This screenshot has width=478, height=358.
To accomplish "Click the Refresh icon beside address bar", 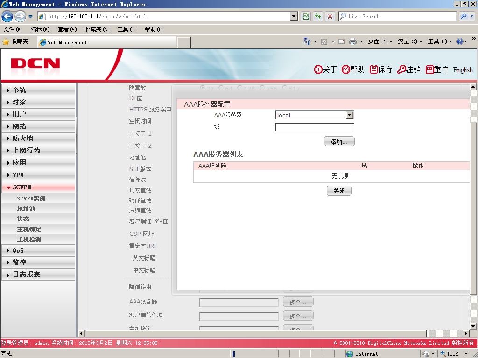I will [x=318, y=16].
